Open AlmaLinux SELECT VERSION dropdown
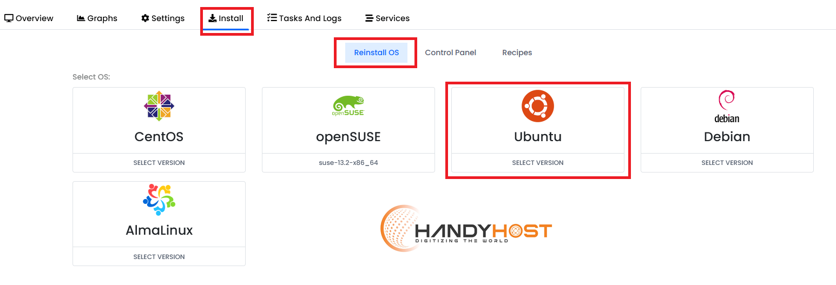The width and height of the screenshot is (836, 285). click(x=159, y=257)
